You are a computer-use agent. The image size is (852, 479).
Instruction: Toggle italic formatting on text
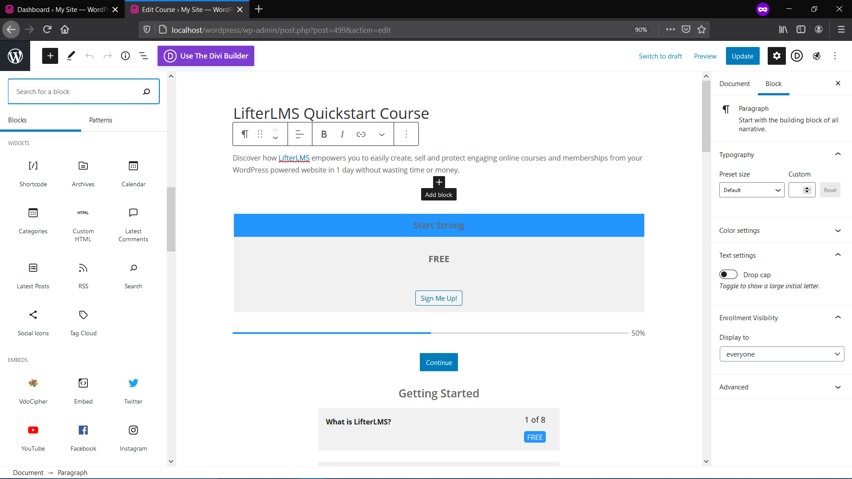click(x=342, y=134)
